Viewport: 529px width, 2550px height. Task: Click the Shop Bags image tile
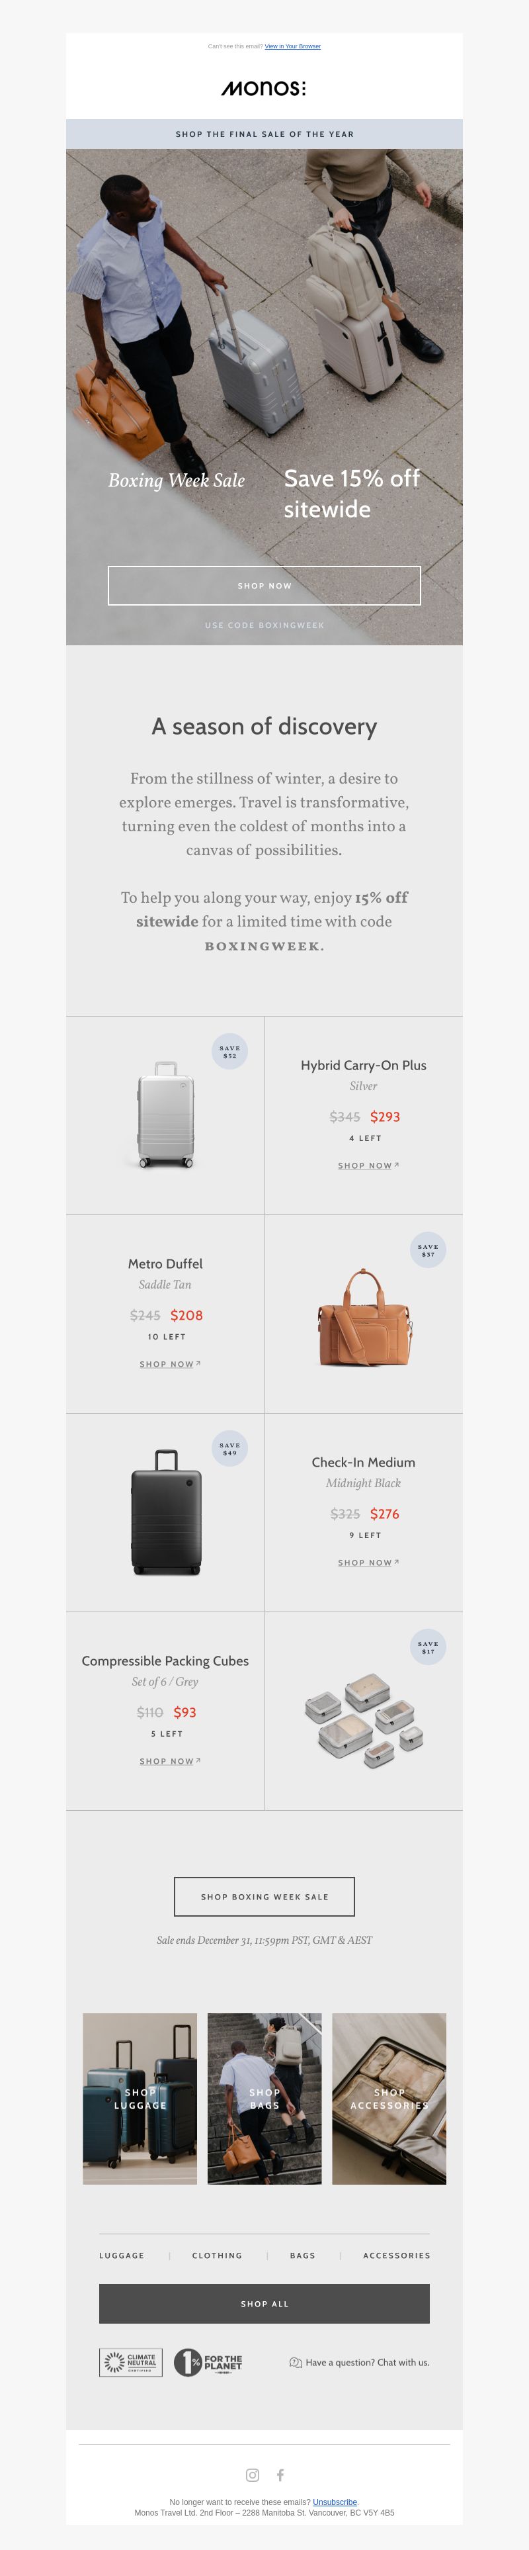264,2099
